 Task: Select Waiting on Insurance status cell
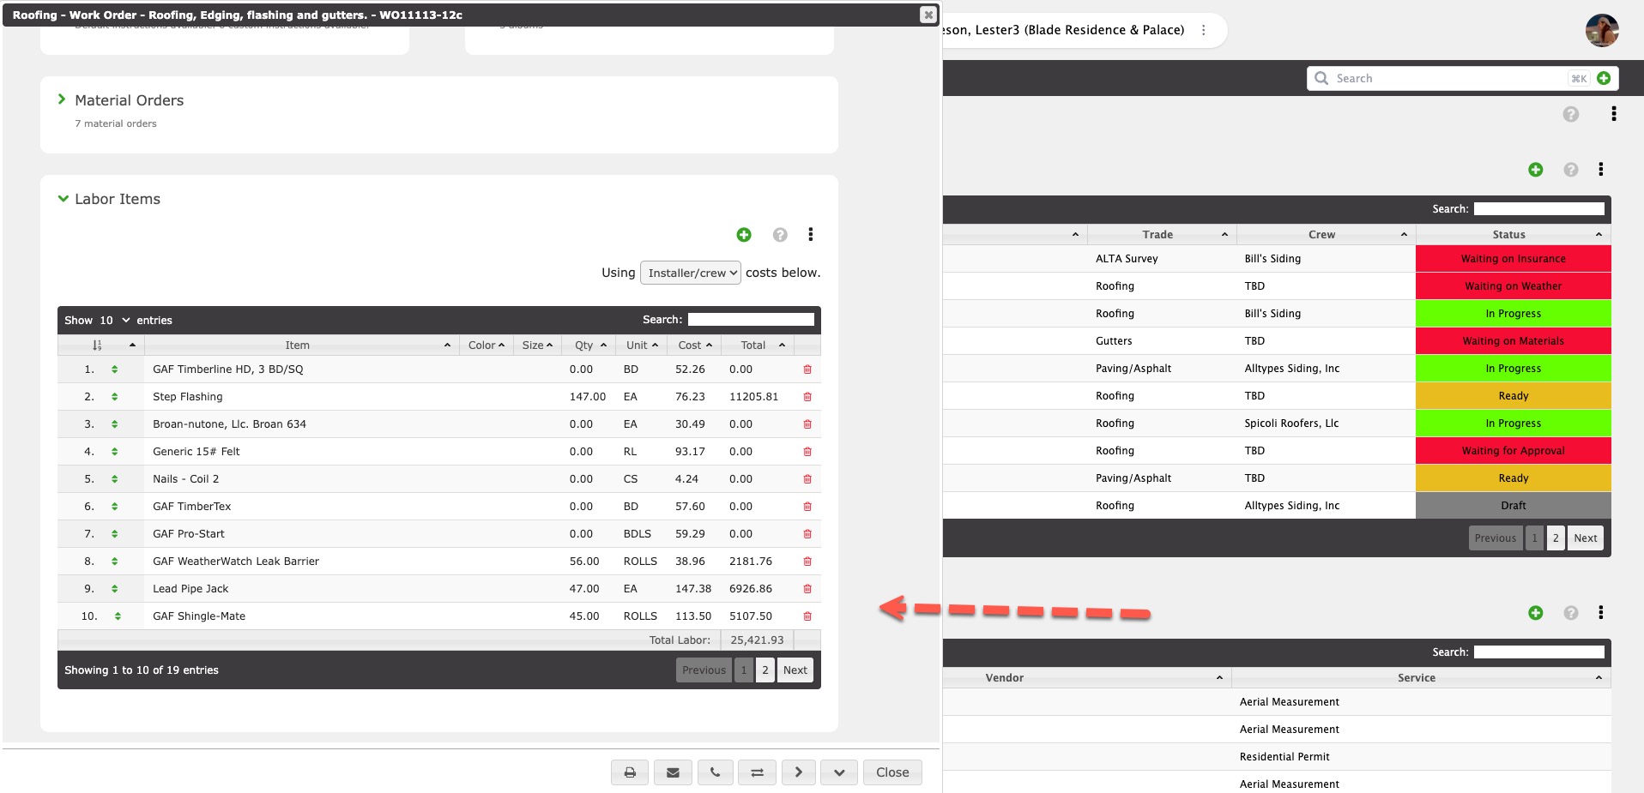pyautogui.click(x=1514, y=259)
